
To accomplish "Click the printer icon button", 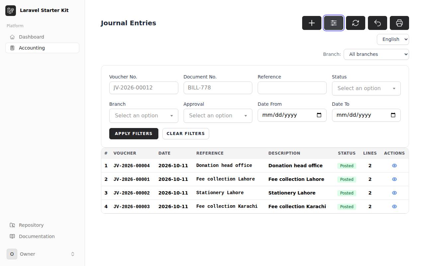I will point(399,23).
